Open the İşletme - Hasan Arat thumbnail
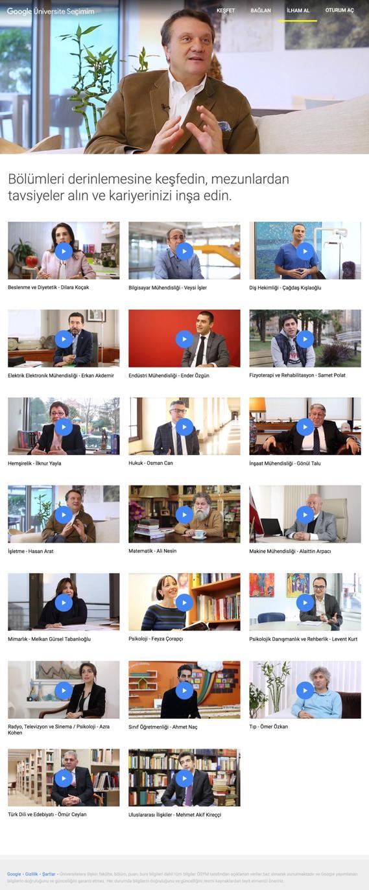The image size is (369, 890). click(64, 514)
